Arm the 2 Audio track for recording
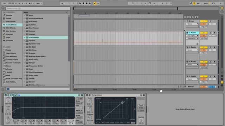The image size is (225, 126). (x=215, y=33)
